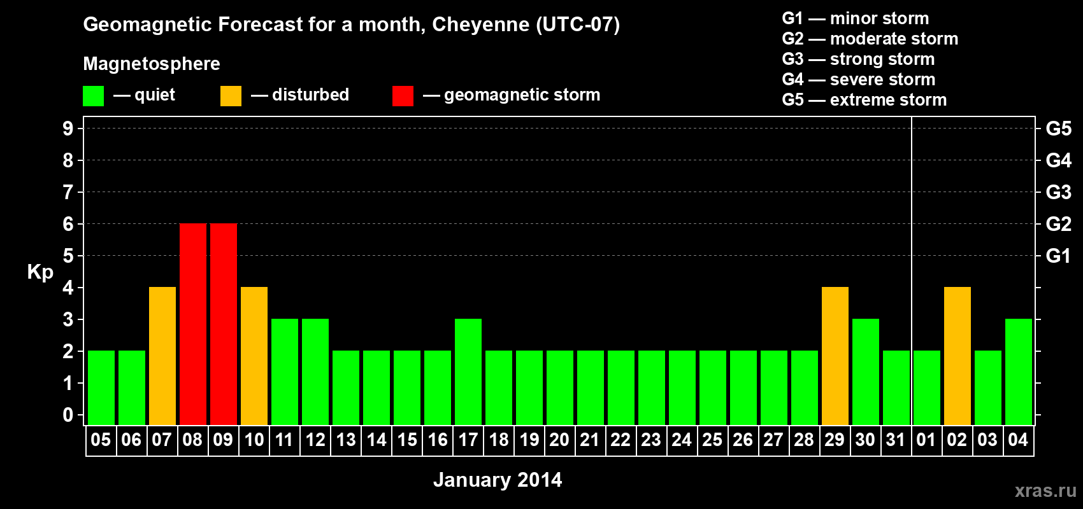Click the G3 right-axis label

point(1059,192)
